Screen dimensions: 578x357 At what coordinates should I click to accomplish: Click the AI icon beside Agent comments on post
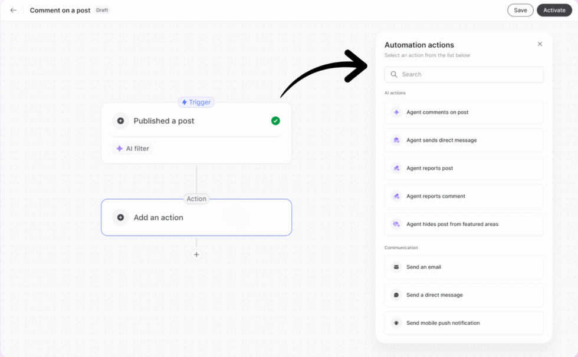[396, 112]
